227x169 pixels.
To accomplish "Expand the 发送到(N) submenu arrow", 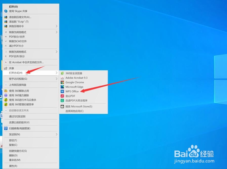I will (x=56, y=134).
